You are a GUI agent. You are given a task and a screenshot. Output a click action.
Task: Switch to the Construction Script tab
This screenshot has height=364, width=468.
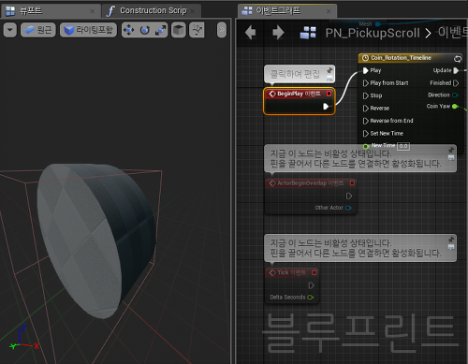pos(153,11)
